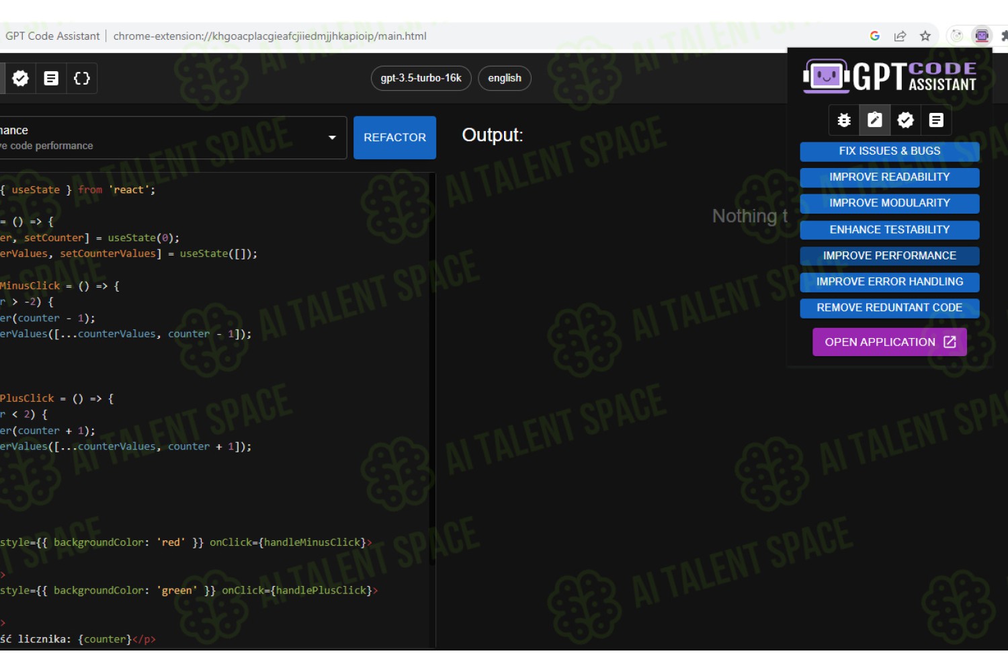This screenshot has width=1008, height=672.
Task: Click the OPEN APPLICATION button
Action: click(x=890, y=342)
